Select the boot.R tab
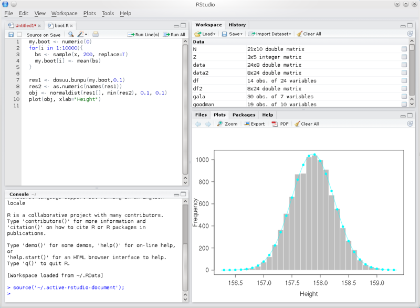 click(x=61, y=25)
